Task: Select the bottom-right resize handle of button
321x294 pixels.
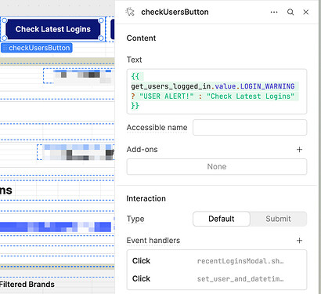Action: pyautogui.click(x=101, y=38)
